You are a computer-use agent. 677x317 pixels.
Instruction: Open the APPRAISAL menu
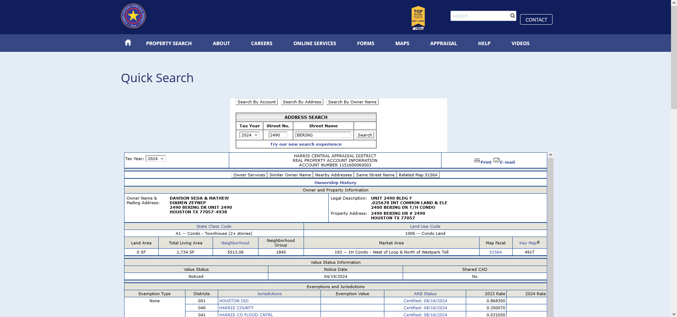(444, 43)
